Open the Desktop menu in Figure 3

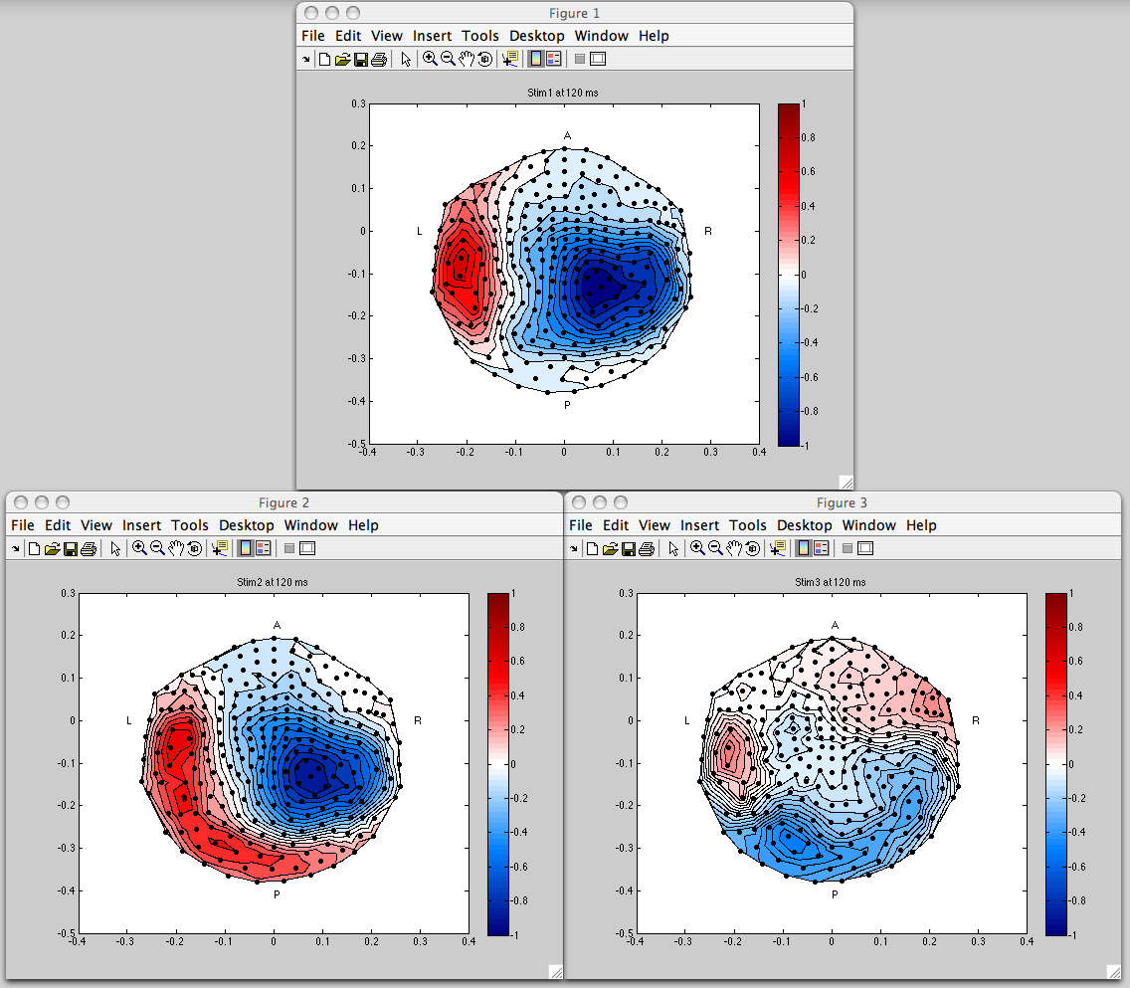(x=804, y=525)
